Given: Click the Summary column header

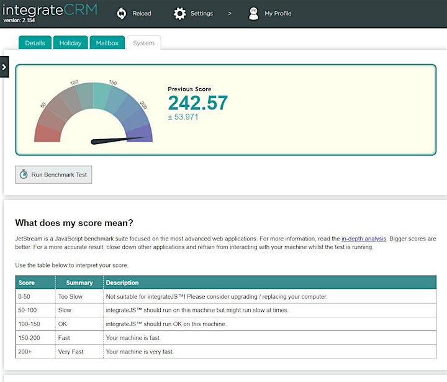Looking at the screenshot, I should 79,283.
